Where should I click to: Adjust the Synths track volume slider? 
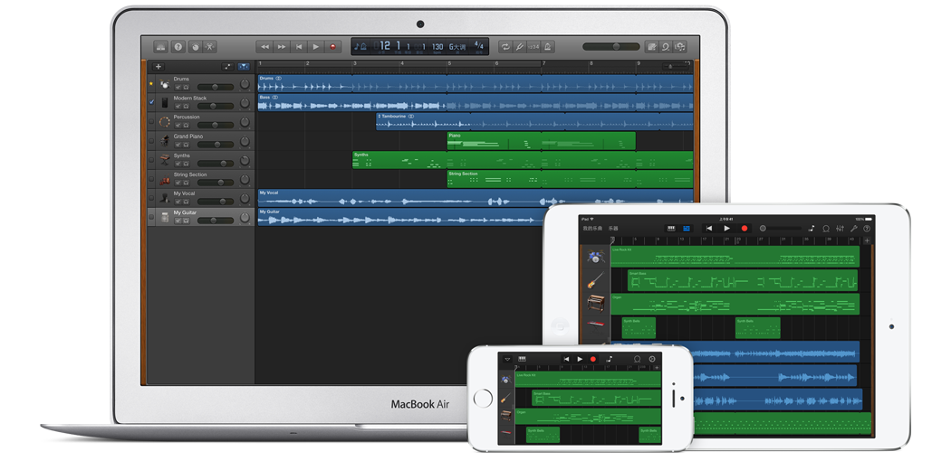point(216,164)
